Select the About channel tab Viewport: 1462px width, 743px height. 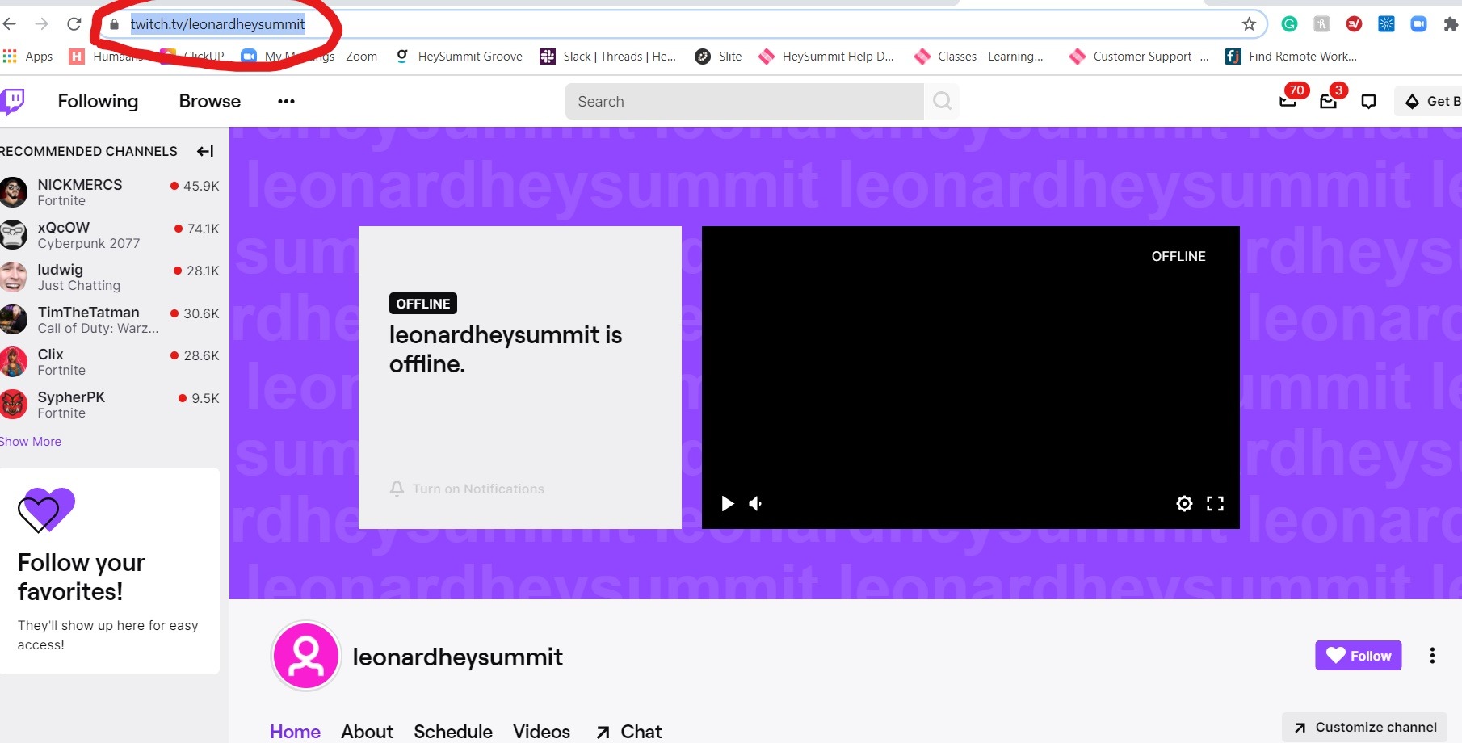click(x=367, y=732)
